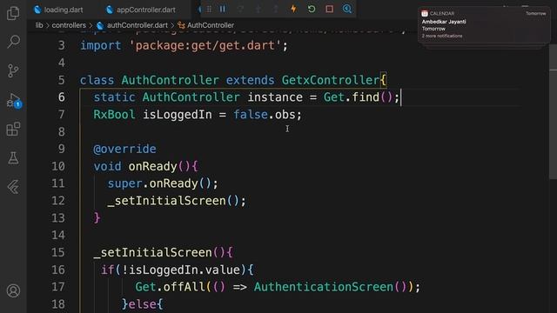Click Get.offAll on line 17
This screenshot has width=557, height=313.
170,287
